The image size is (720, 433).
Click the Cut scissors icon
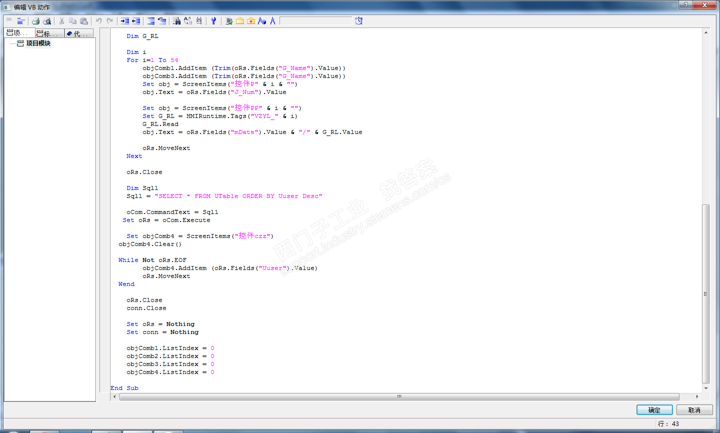click(x=61, y=21)
